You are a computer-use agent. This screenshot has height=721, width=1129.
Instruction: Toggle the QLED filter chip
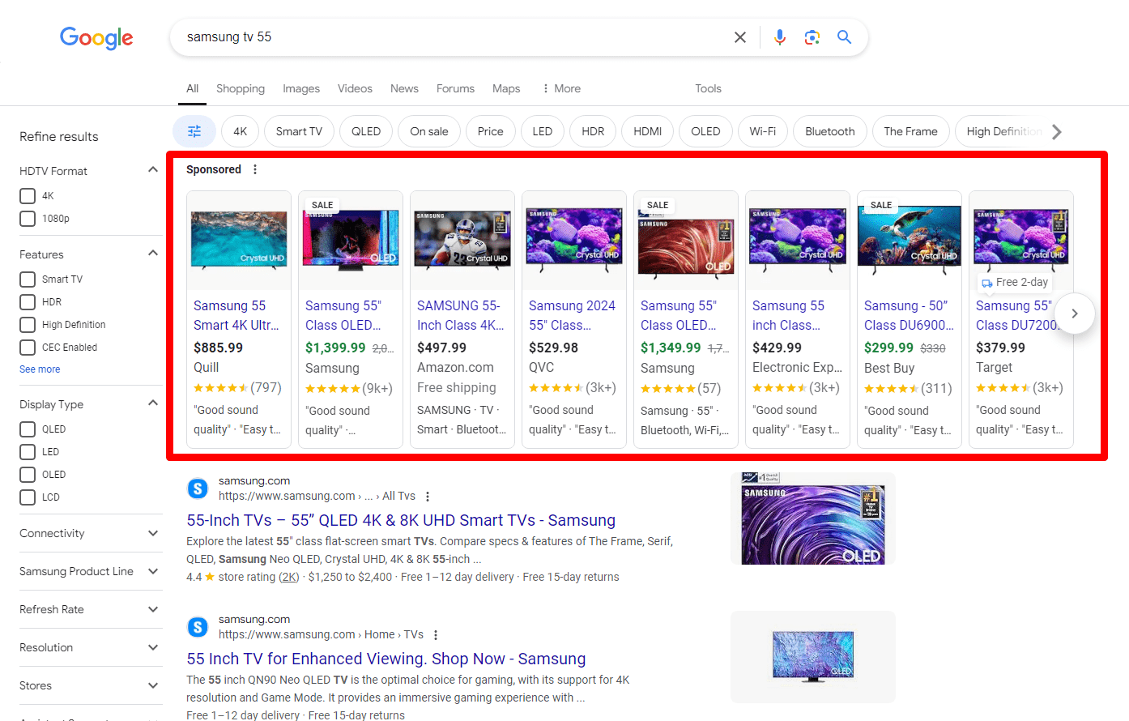[x=365, y=130]
